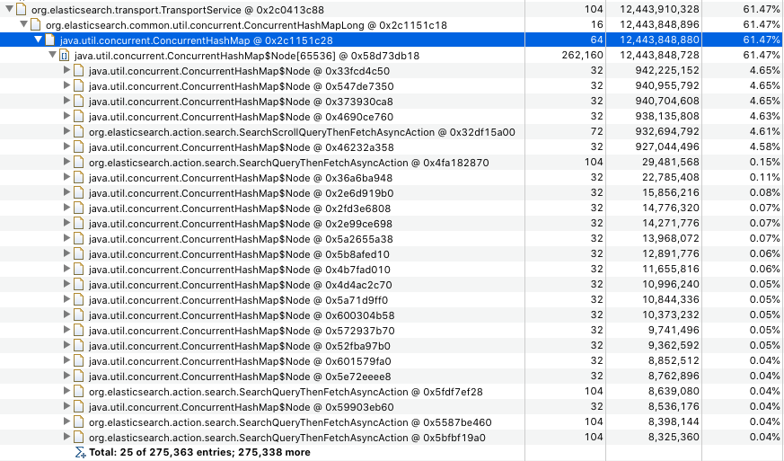Select the ConcurrentHashMap$Node @ 0x36a6ba948 row
This screenshot has height=461, width=784.
(x=392, y=177)
